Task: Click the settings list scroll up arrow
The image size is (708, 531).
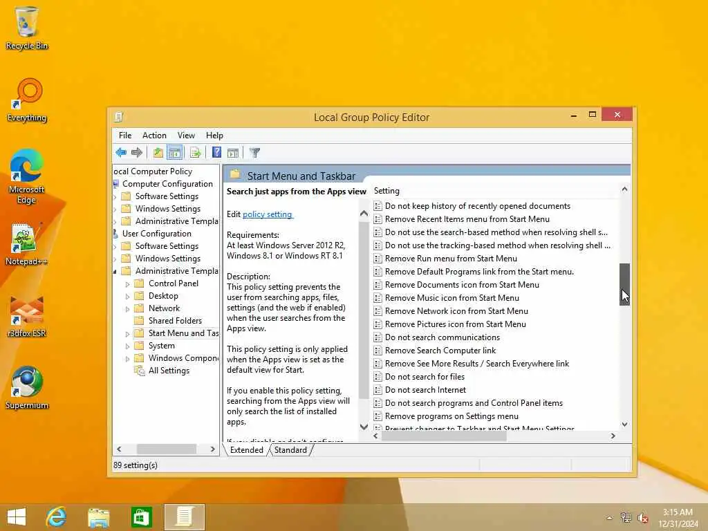Action: [x=624, y=189]
